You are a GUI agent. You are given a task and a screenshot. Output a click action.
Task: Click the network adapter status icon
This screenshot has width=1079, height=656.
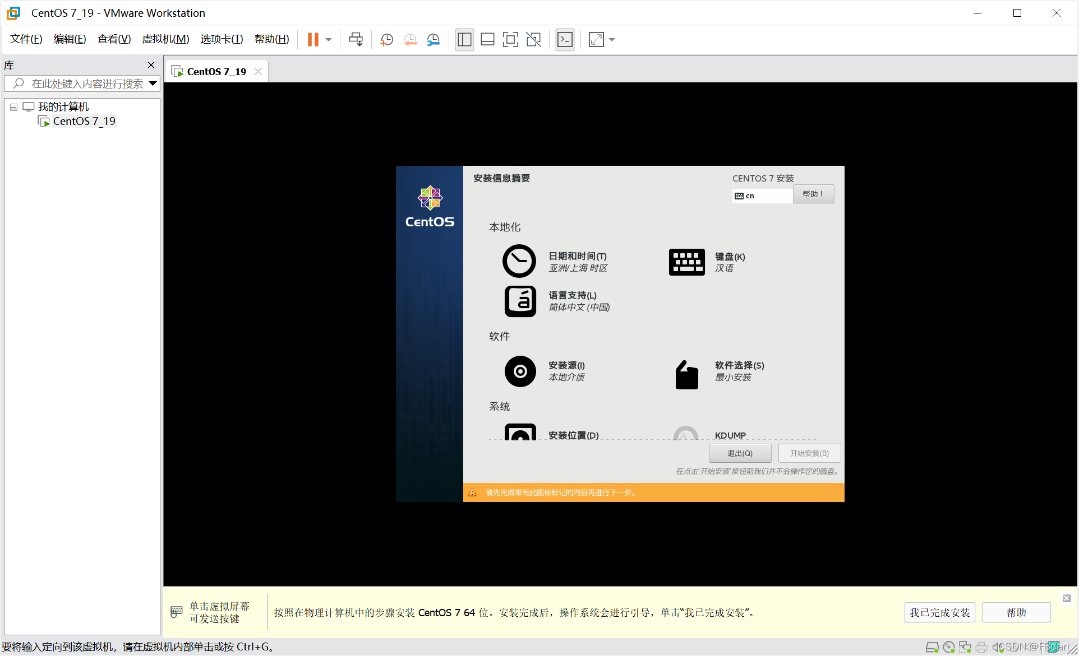pos(965,647)
